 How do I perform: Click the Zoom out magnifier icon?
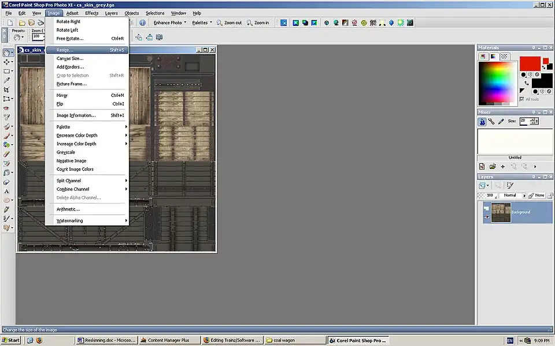tap(220, 23)
